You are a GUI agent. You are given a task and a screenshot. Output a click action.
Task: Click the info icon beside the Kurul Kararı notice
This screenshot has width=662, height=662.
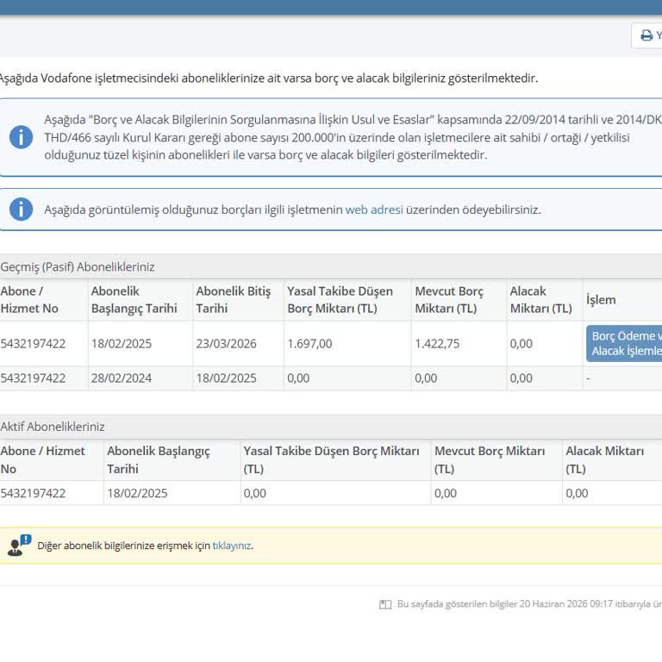[21, 137]
